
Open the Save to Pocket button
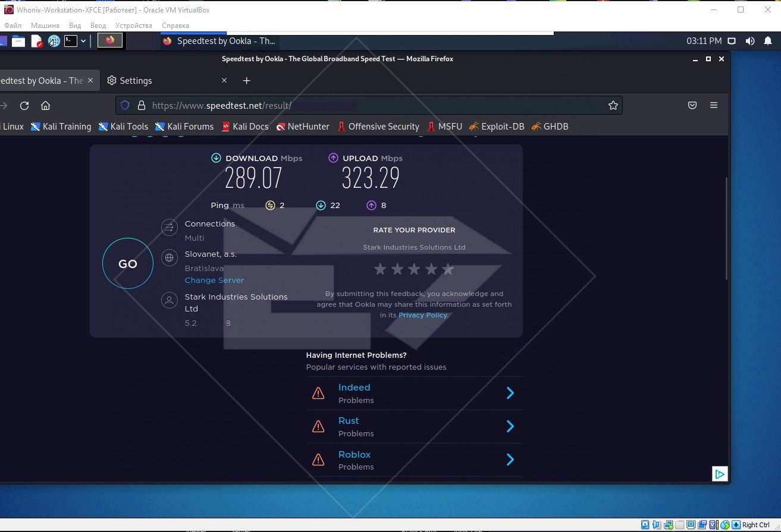coord(692,105)
